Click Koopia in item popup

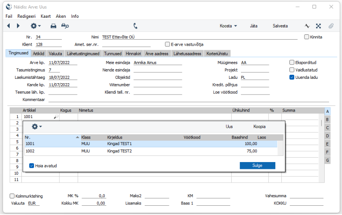pos(260,126)
